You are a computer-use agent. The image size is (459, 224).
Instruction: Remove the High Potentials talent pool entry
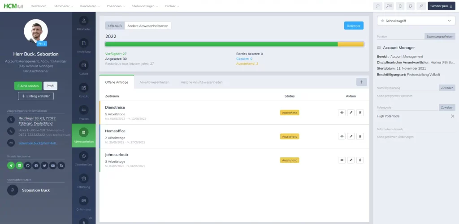click(452, 116)
